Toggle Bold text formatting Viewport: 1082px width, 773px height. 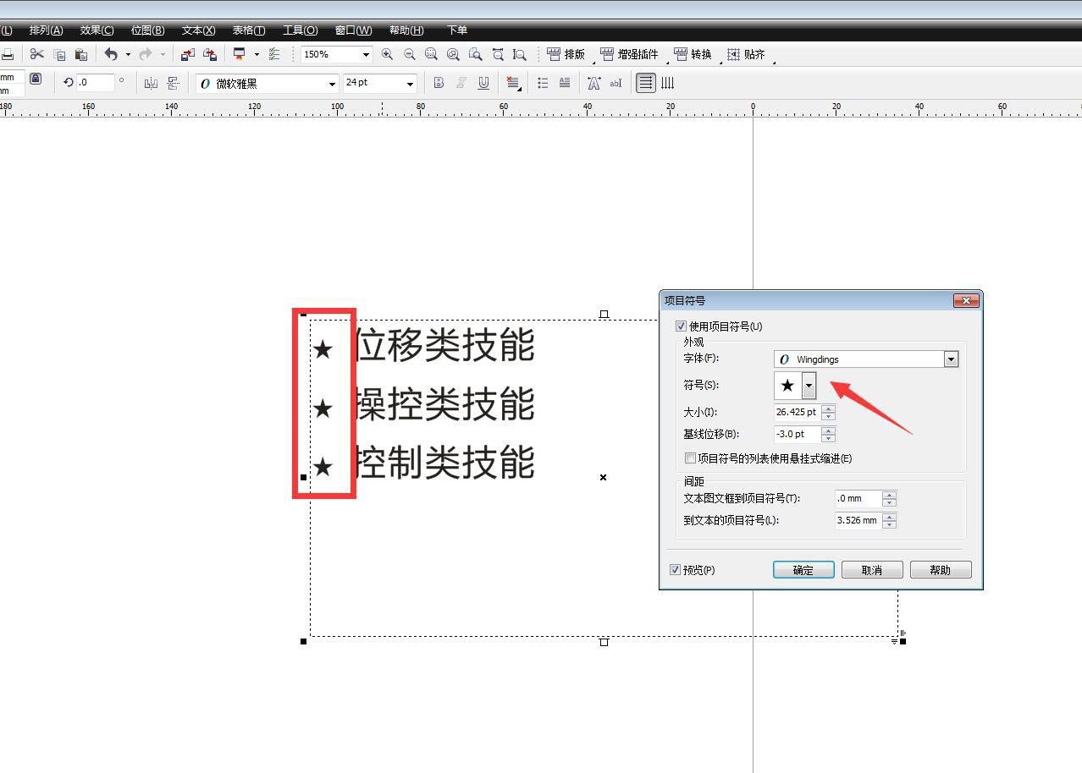tap(439, 83)
